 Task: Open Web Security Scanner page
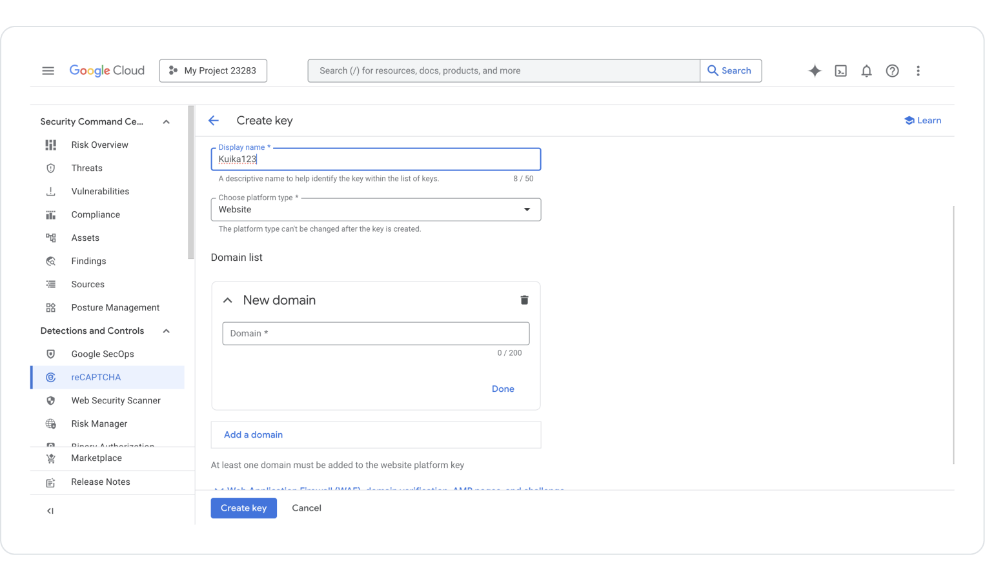click(116, 401)
